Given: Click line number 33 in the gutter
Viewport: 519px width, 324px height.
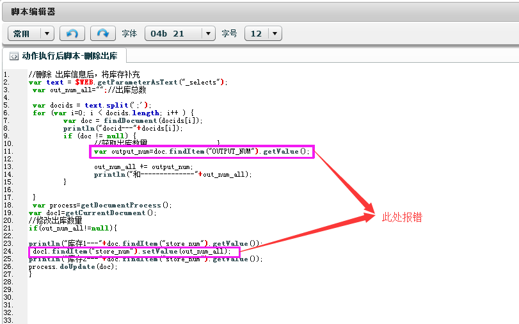Looking at the screenshot, I should point(8,320).
